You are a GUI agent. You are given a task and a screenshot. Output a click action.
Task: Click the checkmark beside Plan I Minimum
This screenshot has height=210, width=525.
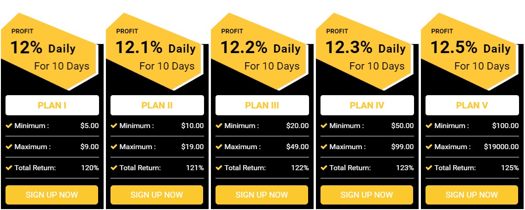pyautogui.click(x=9, y=126)
